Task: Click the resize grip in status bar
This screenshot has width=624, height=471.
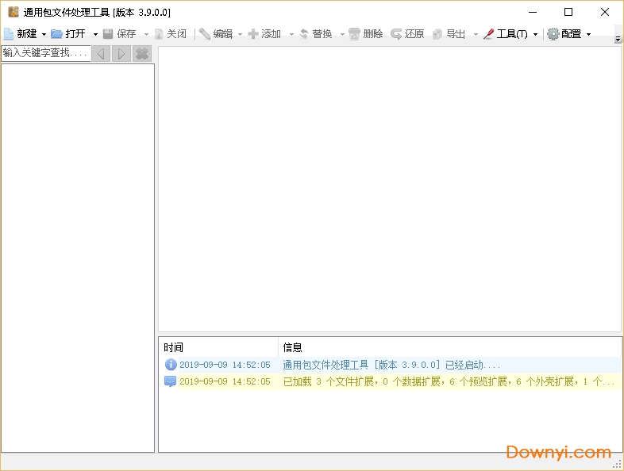Action: click(617, 463)
